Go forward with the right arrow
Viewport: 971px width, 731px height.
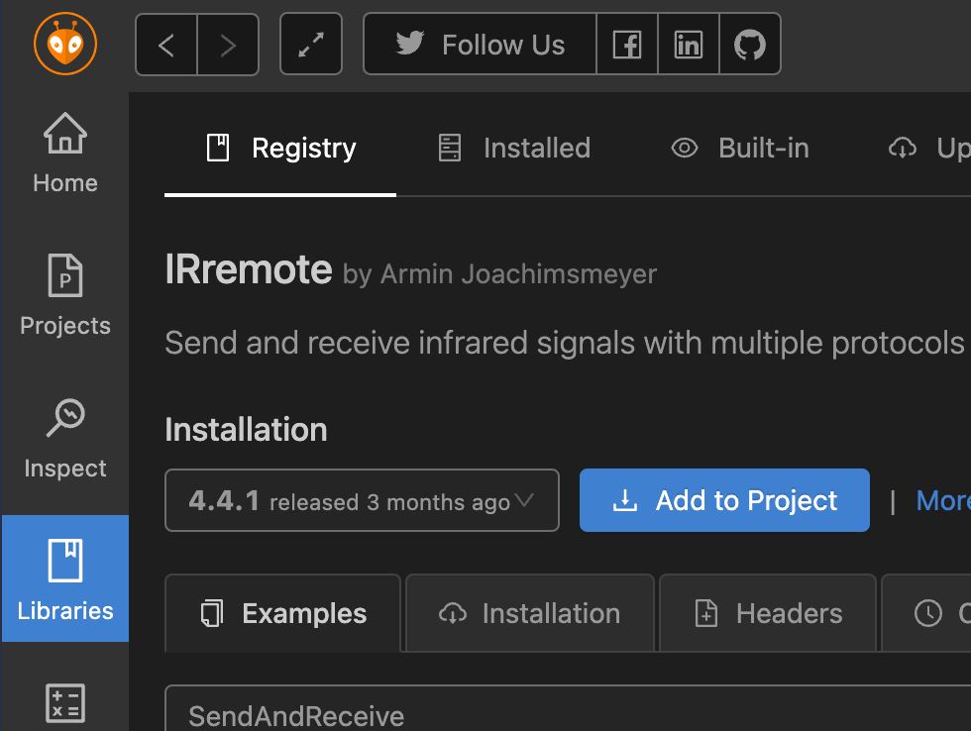click(228, 45)
